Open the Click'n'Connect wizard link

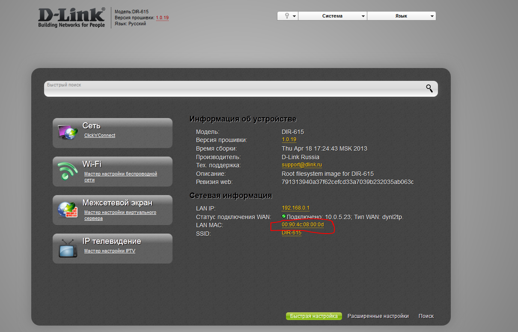[x=100, y=136]
